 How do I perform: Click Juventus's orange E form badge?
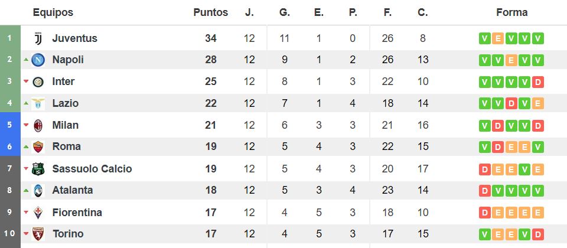(498, 38)
